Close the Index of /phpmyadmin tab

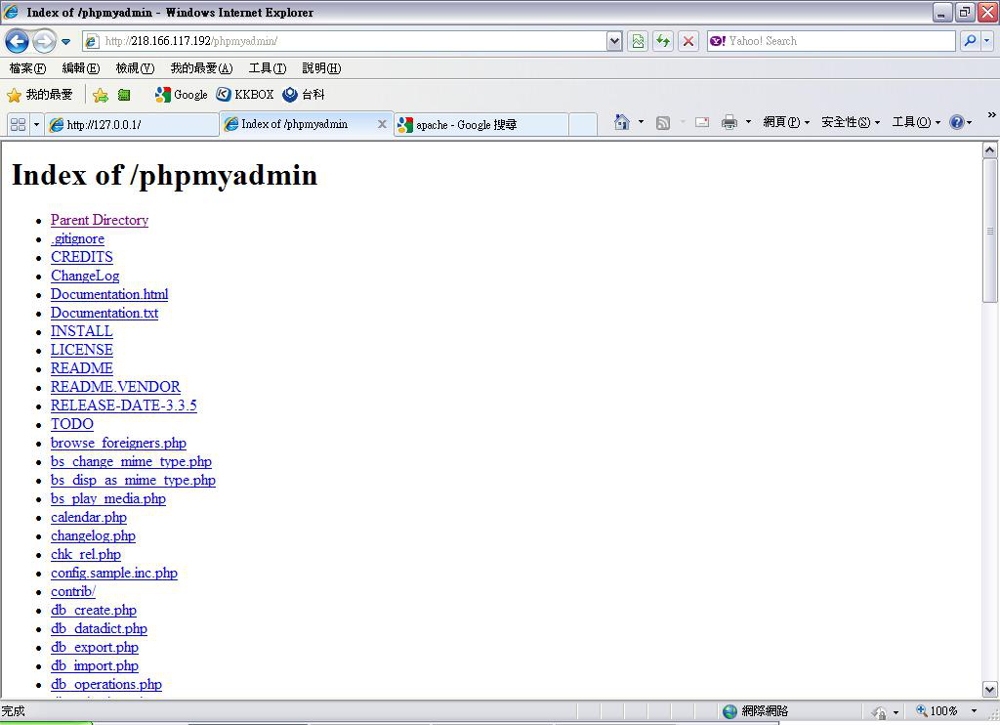tap(382, 124)
